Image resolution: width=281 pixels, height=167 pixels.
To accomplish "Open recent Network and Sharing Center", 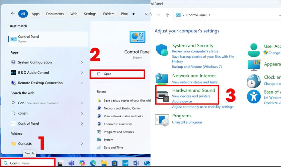I will point(122,108).
